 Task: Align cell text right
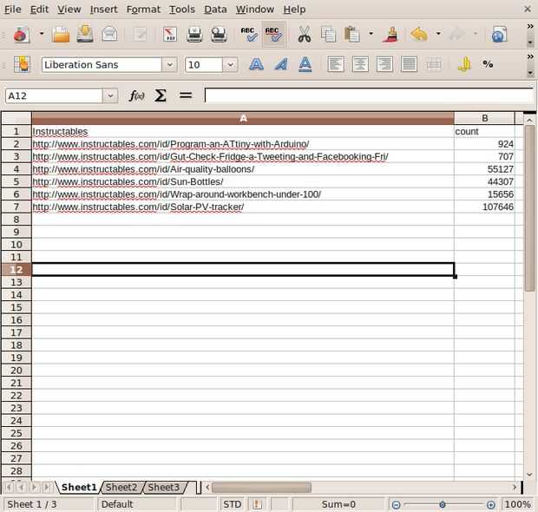384,64
